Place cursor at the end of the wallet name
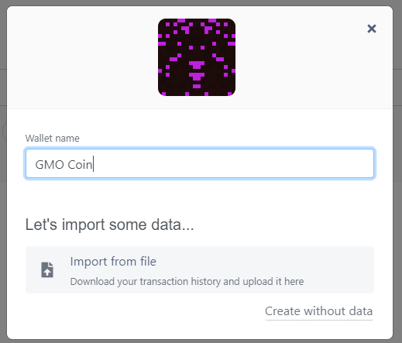This screenshot has width=402, height=343. (x=93, y=165)
